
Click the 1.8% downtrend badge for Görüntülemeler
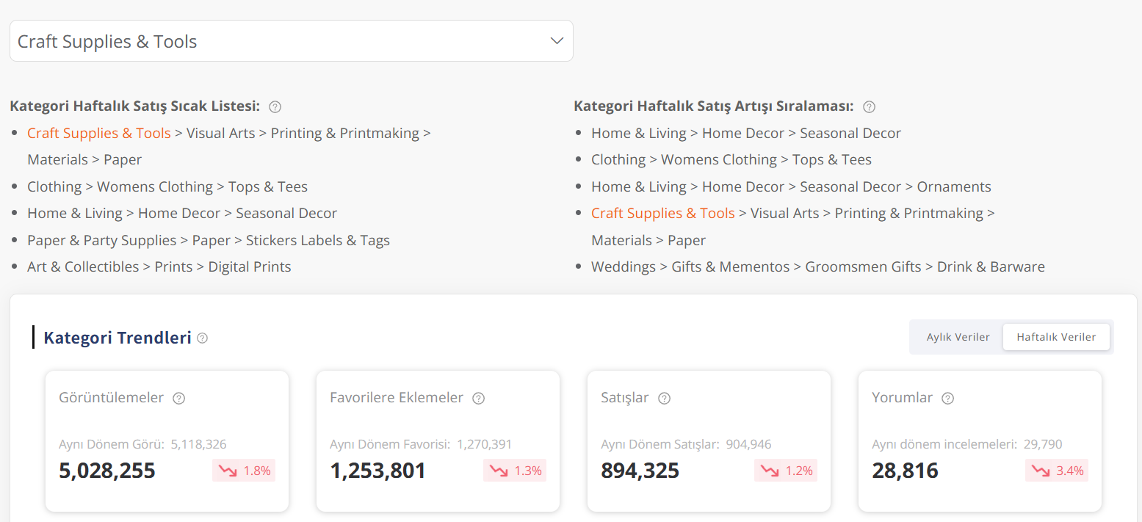(244, 471)
